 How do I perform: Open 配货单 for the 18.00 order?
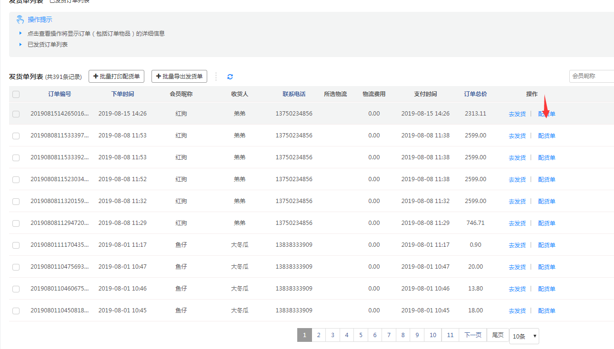tap(546, 311)
